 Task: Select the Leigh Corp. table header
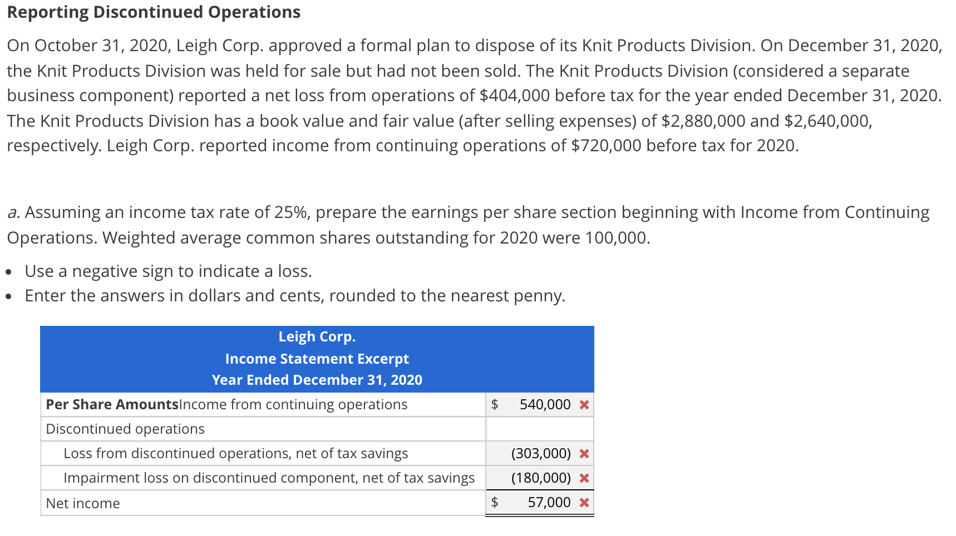tap(317, 336)
